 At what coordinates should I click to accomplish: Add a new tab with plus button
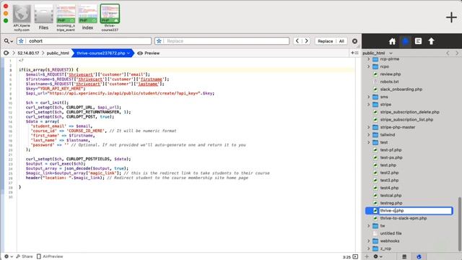click(x=451, y=17)
